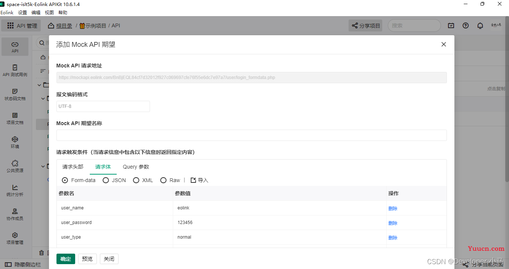Image resolution: width=509 pixels, height=269 pixels.
Task: Click 删除 link for user_name row
Action: [x=393, y=208]
